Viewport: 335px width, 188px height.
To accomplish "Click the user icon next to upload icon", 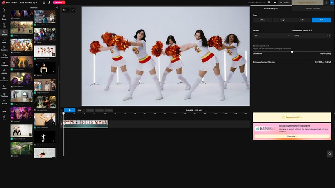I will [49, 3].
